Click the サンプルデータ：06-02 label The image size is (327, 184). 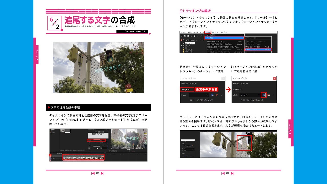pos(132,32)
